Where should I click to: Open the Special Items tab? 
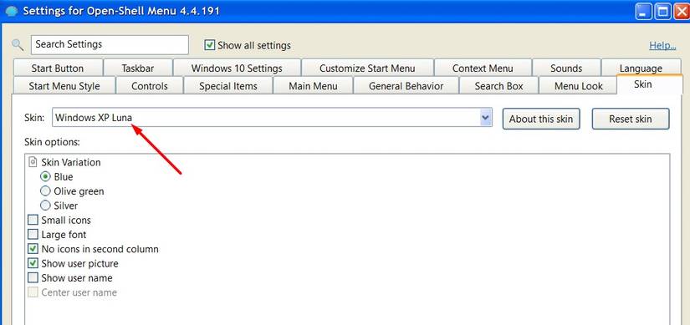coord(228,86)
